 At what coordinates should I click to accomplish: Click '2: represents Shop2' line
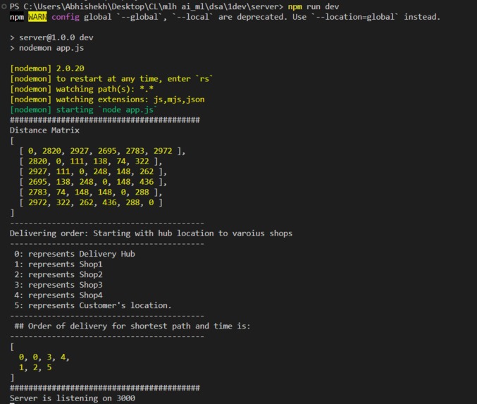coord(58,274)
